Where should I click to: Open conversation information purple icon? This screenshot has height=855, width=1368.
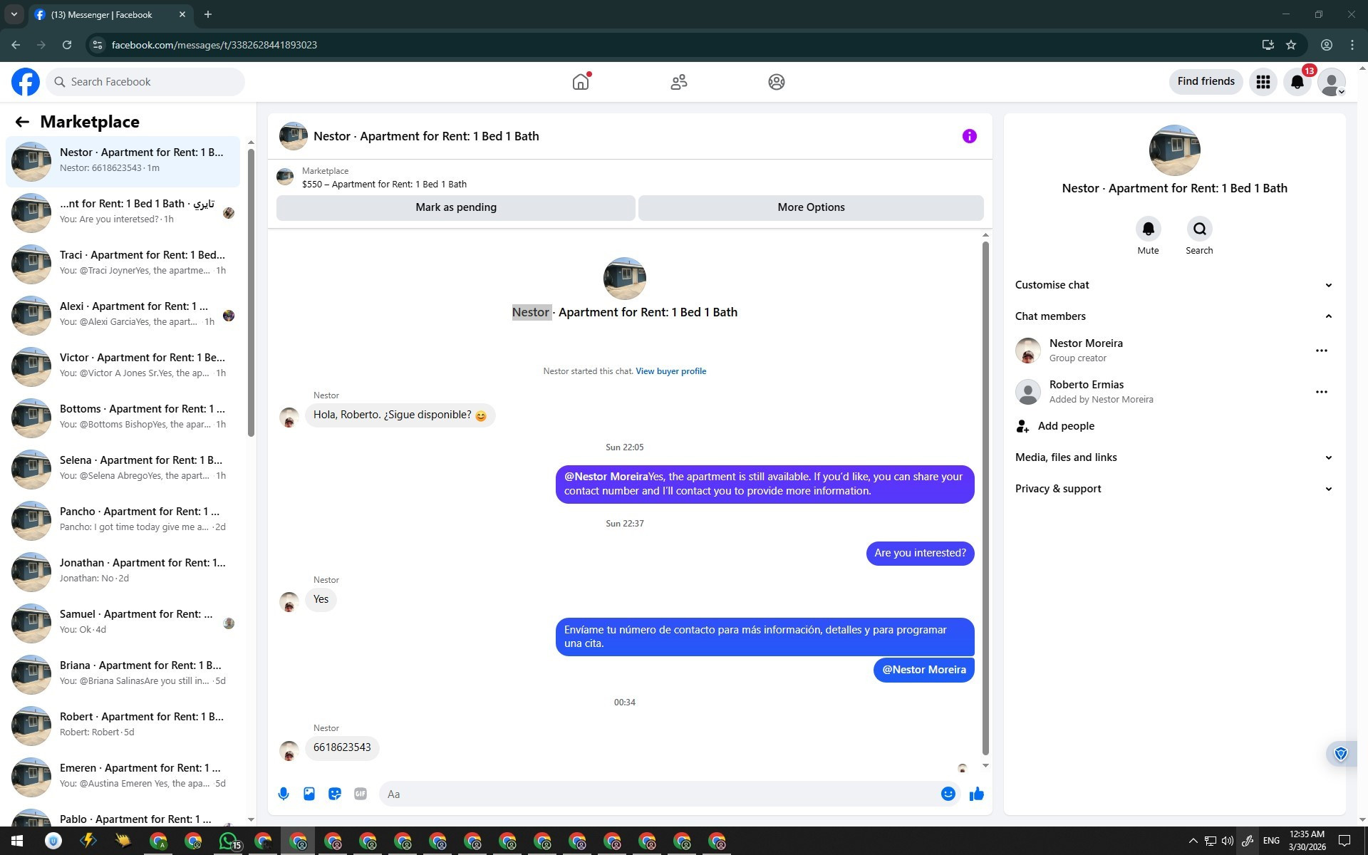tap(969, 136)
